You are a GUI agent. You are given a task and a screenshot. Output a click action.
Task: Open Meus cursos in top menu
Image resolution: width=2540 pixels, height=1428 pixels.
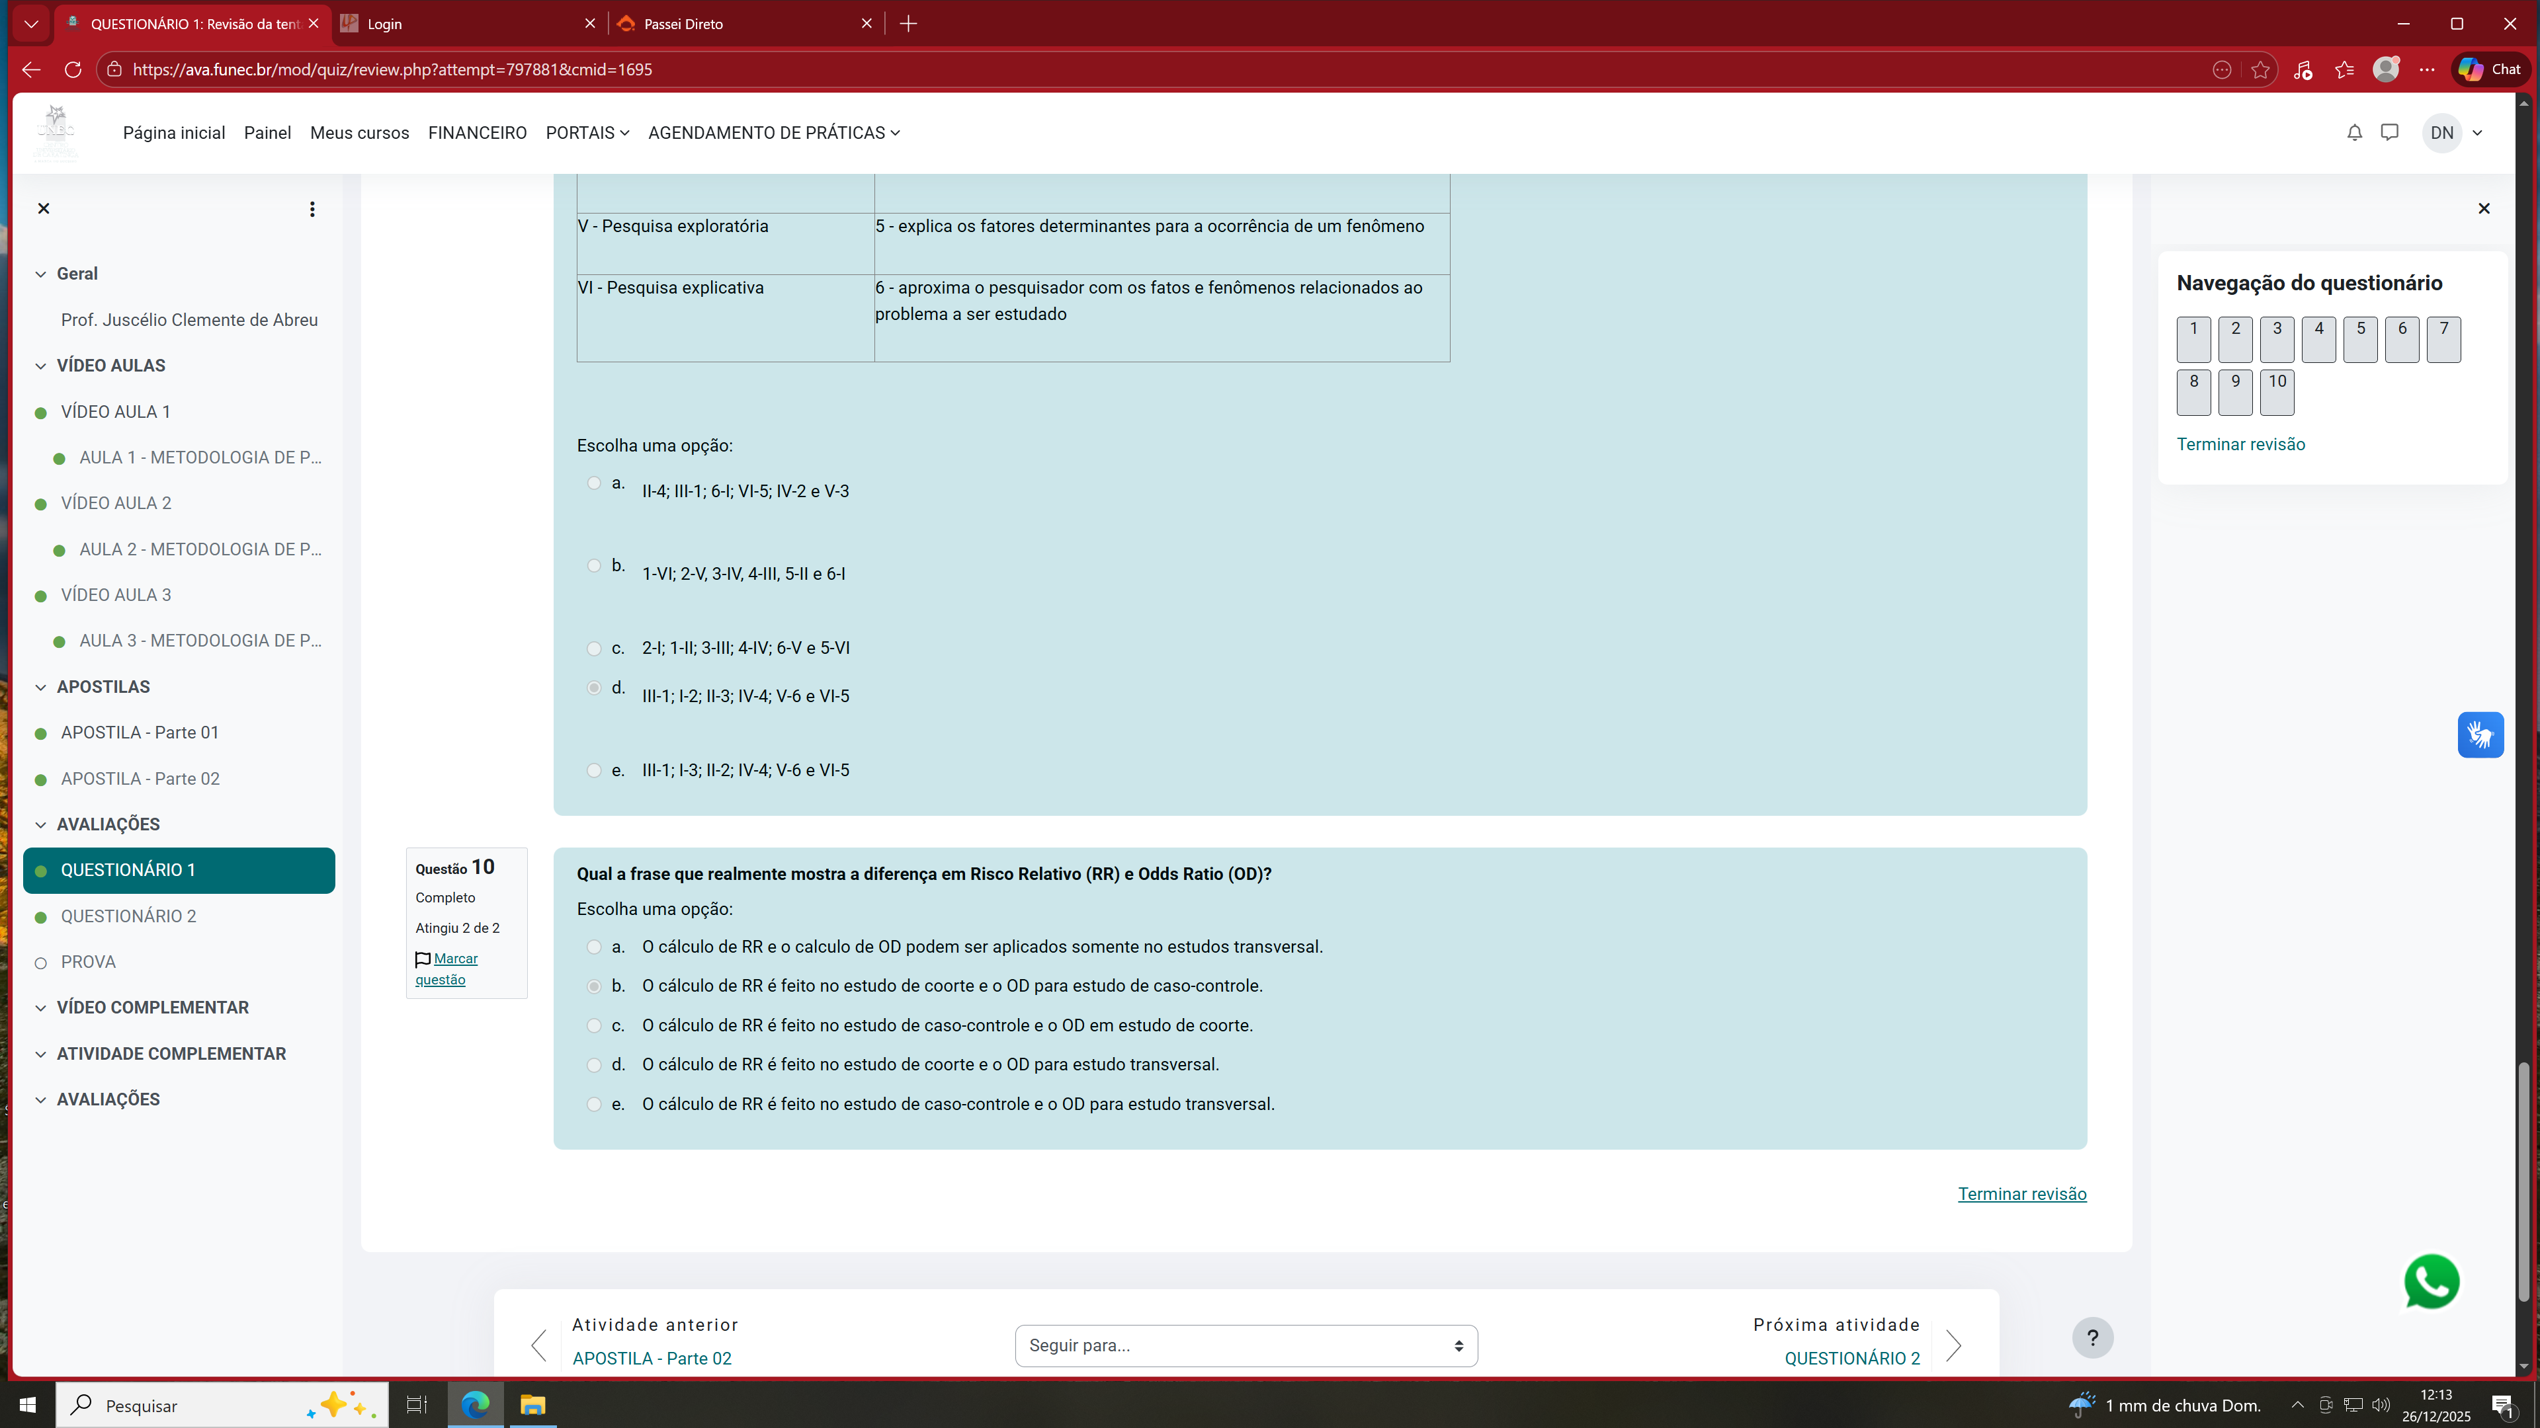coord(359,133)
